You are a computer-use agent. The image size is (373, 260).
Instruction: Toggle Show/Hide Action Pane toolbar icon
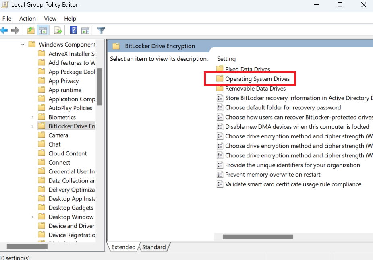[85, 31]
